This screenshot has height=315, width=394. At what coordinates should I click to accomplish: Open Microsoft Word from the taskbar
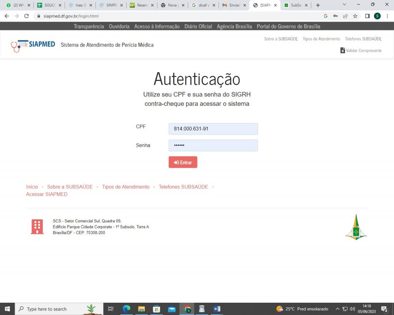click(217, 309)
